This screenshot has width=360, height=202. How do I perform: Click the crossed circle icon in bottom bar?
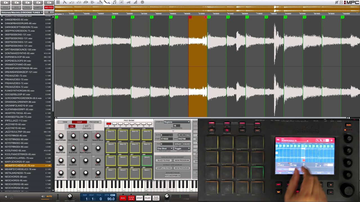(12, 197)
